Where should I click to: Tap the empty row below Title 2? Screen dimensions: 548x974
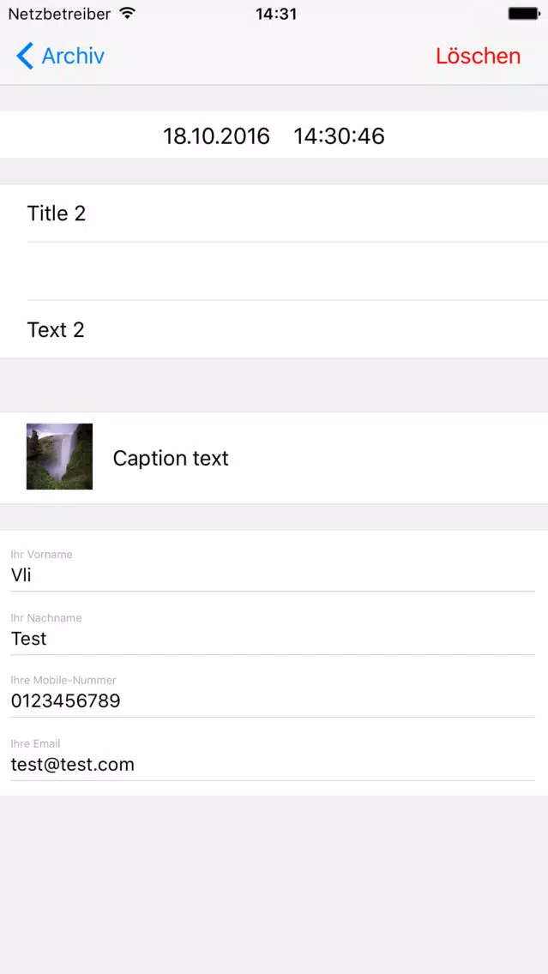[274, 271]
